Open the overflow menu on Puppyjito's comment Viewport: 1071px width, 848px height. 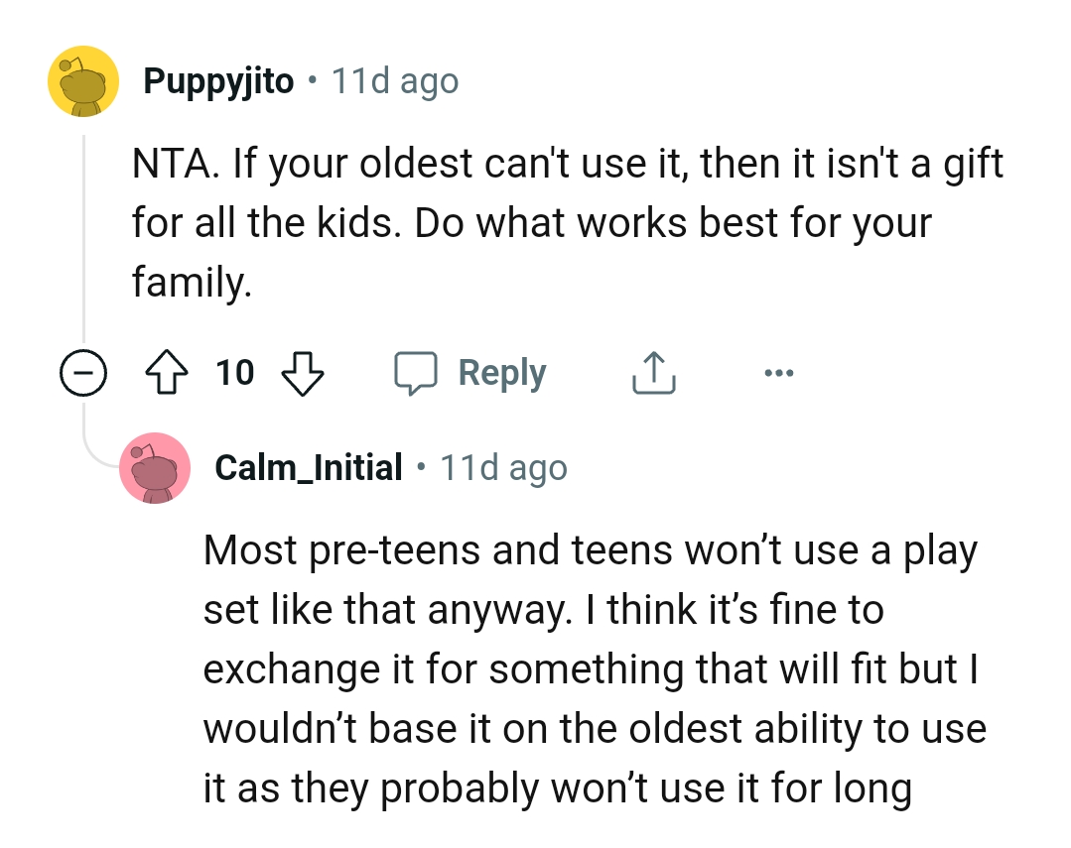(779, 373)
